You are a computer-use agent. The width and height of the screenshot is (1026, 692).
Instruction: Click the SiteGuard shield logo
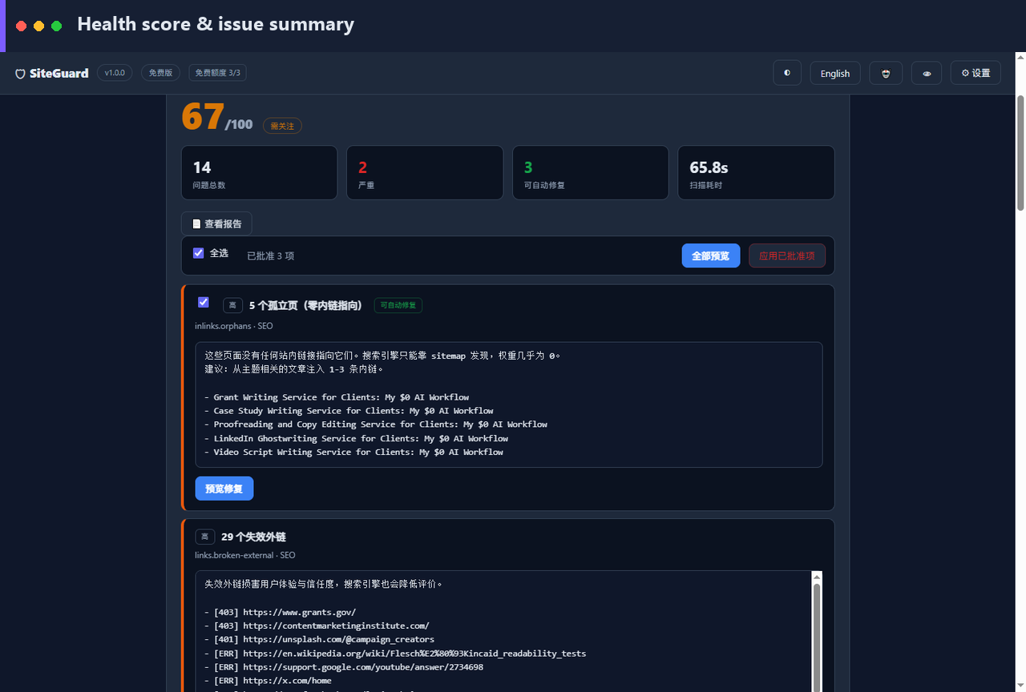coord(21,74)
